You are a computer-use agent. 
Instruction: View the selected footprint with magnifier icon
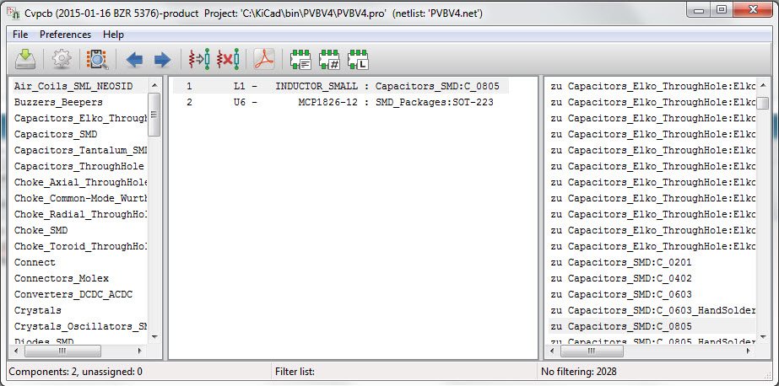(x=97, y=60)
